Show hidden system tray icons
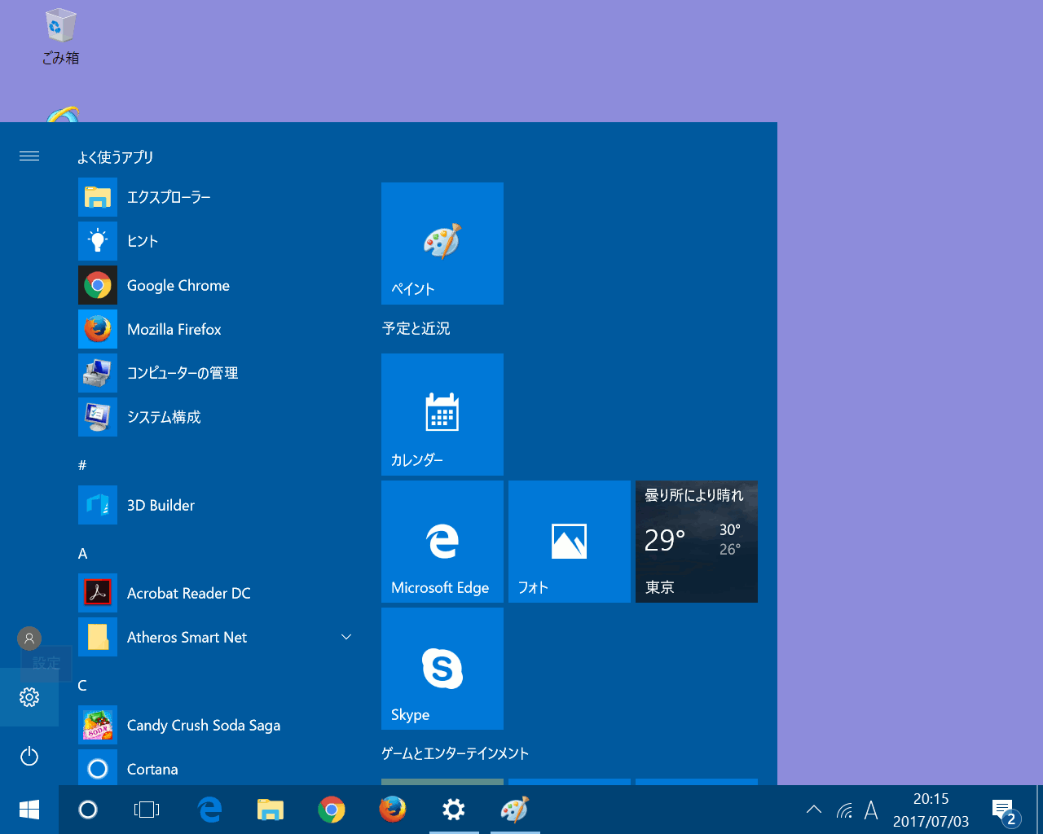Screen dimensions: 1043x834 point(814,810)
